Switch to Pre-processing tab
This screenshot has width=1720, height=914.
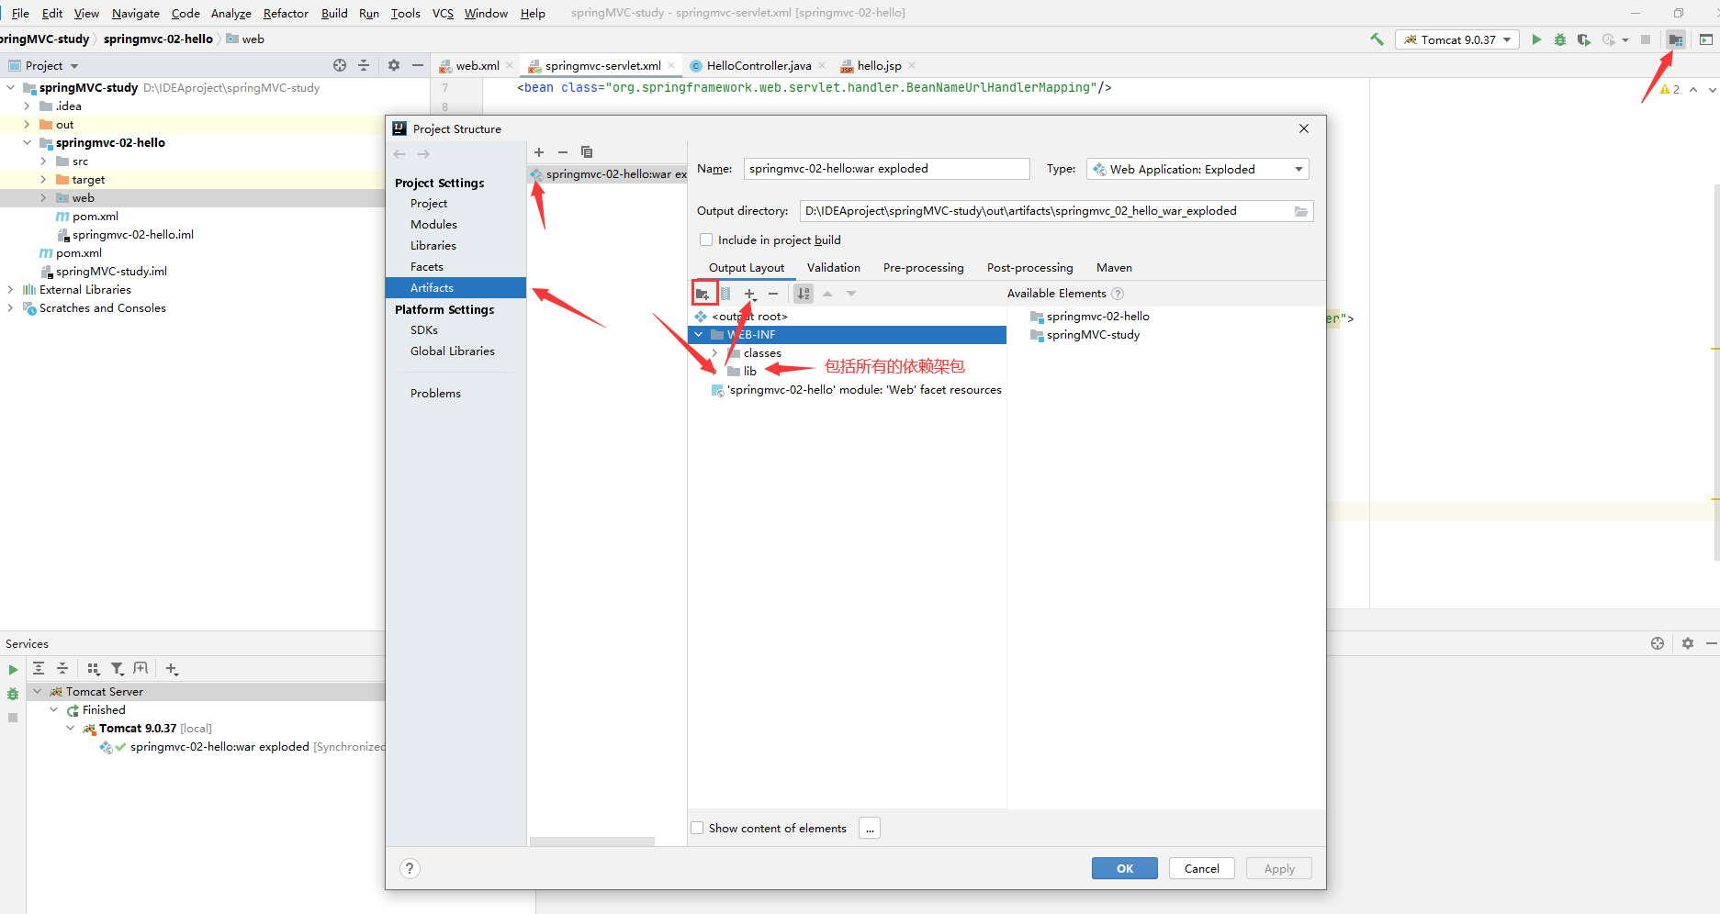pyautogui.click(x=923, y=268)
